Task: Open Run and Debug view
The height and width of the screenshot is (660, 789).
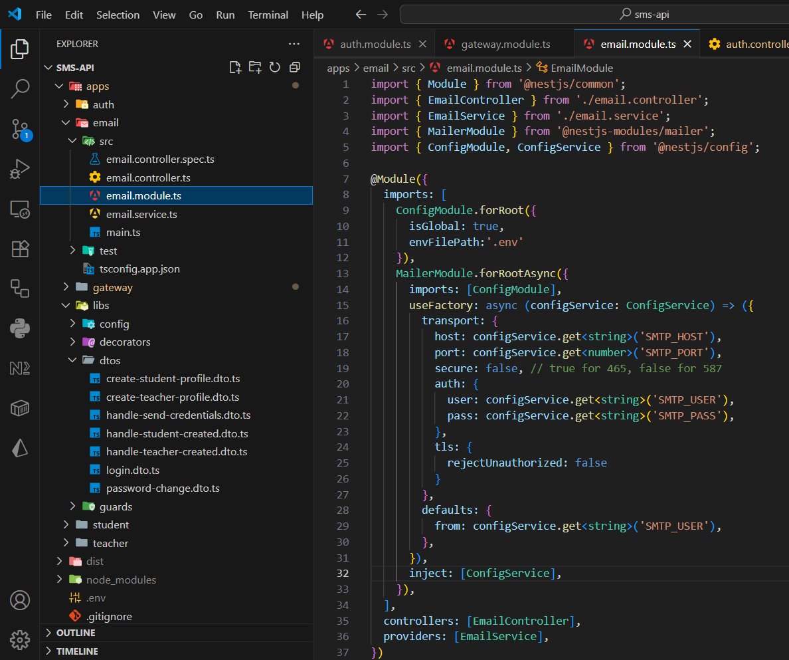Action: coord(20,169)
